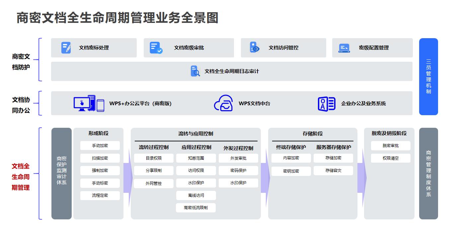
Task: Click the WPS+办公云平台 computer devices icon
Action: (89, 103)
